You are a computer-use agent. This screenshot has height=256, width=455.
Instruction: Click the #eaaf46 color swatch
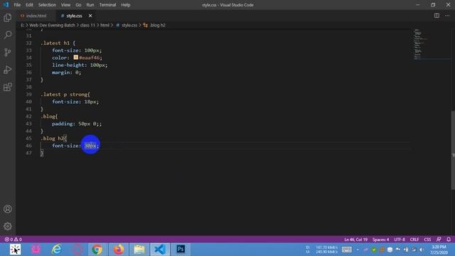tap(76, 58)
